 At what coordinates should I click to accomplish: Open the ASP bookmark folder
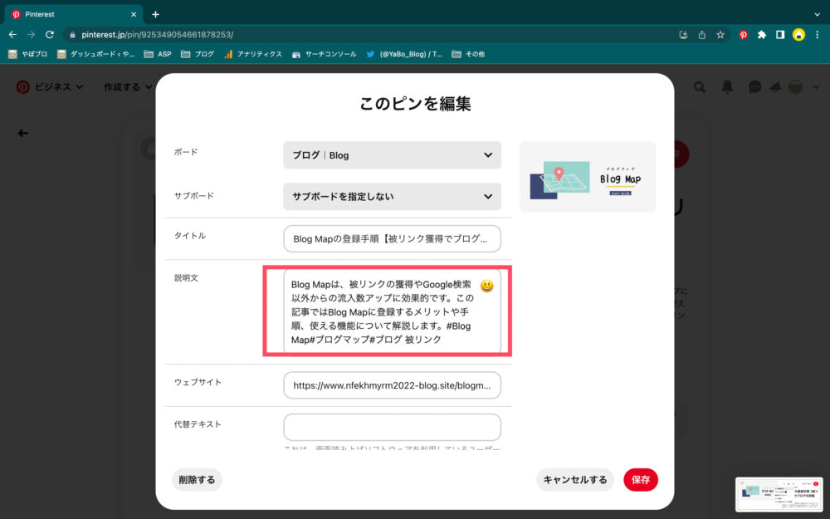click(x=158, y=54)
